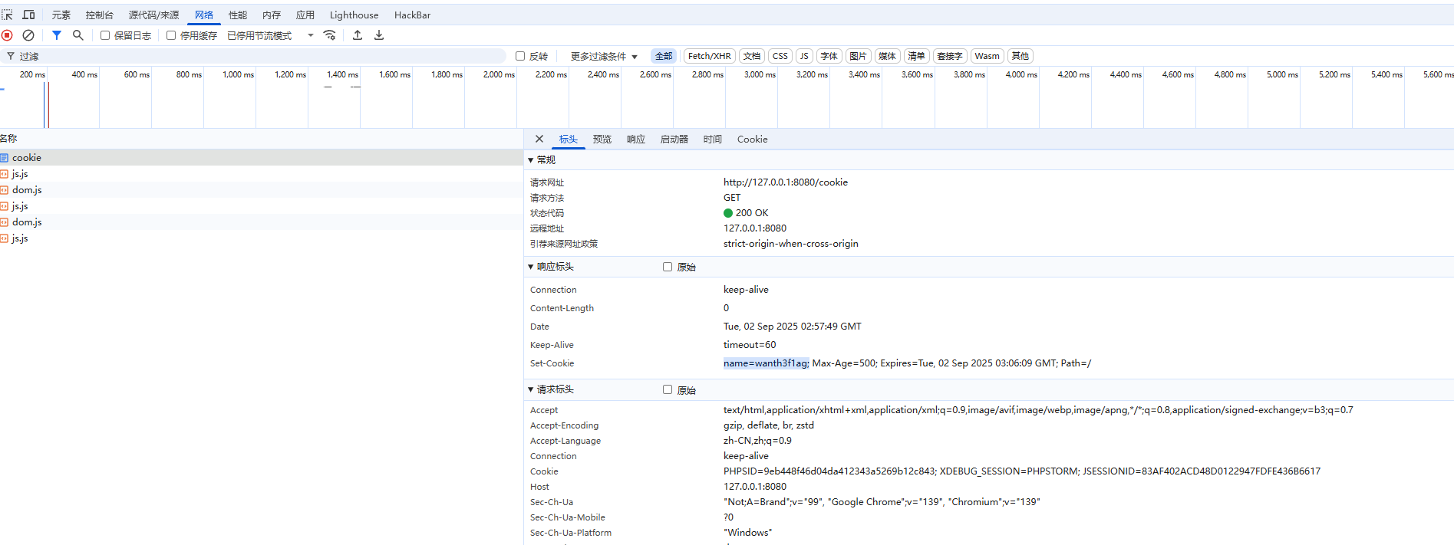Enable the 保留日志 checkbox
1454x545 pixels.
(105, 35)
